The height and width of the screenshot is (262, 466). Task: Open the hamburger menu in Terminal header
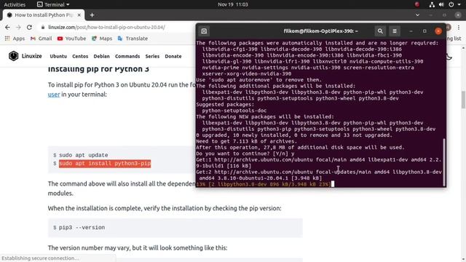395,31
